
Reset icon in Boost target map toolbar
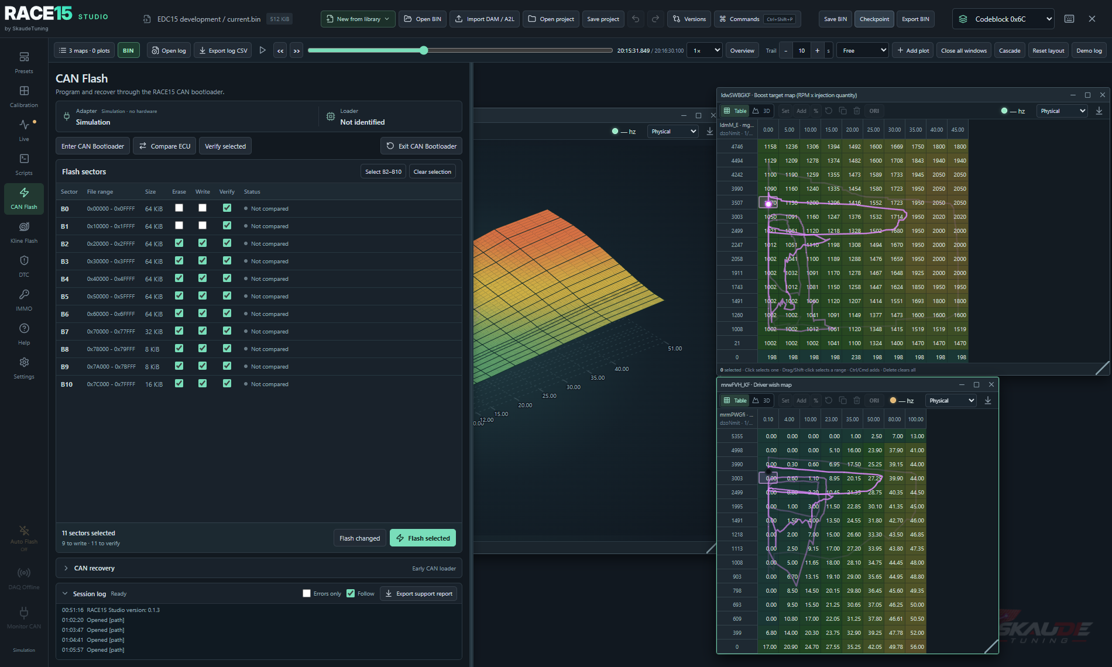pyautogui.click(x=829, y=111)
